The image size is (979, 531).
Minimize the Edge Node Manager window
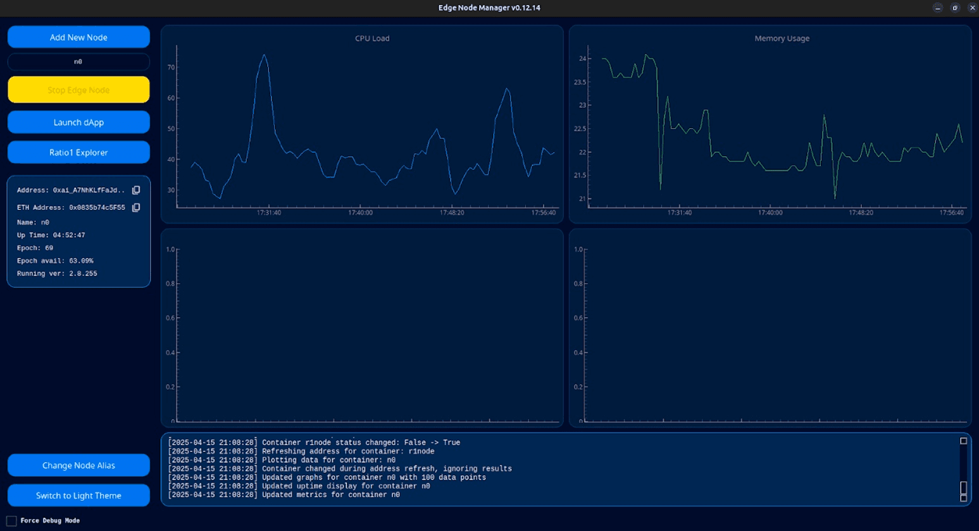pos(938,8)
